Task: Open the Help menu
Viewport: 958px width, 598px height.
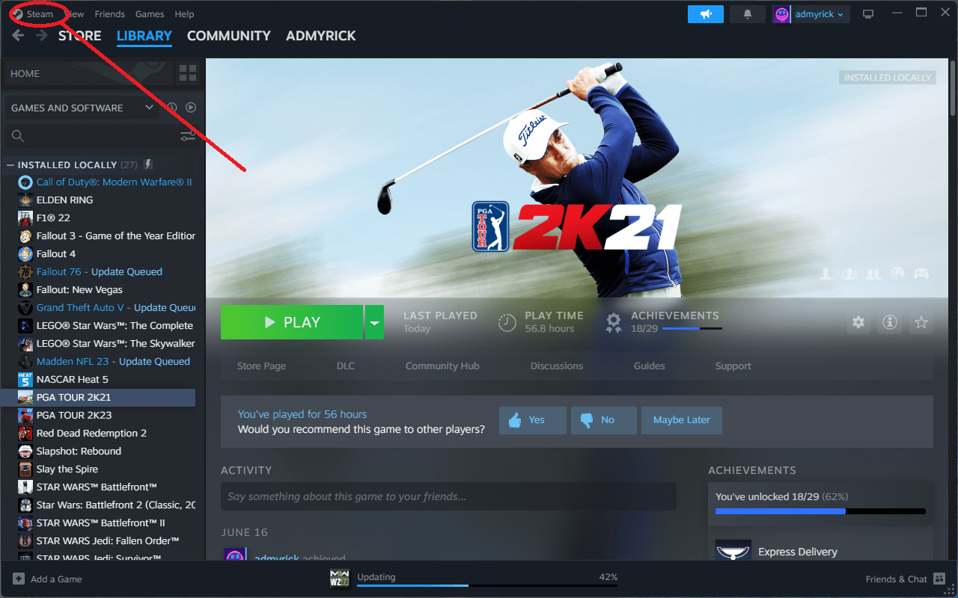Action: point(184,14)
